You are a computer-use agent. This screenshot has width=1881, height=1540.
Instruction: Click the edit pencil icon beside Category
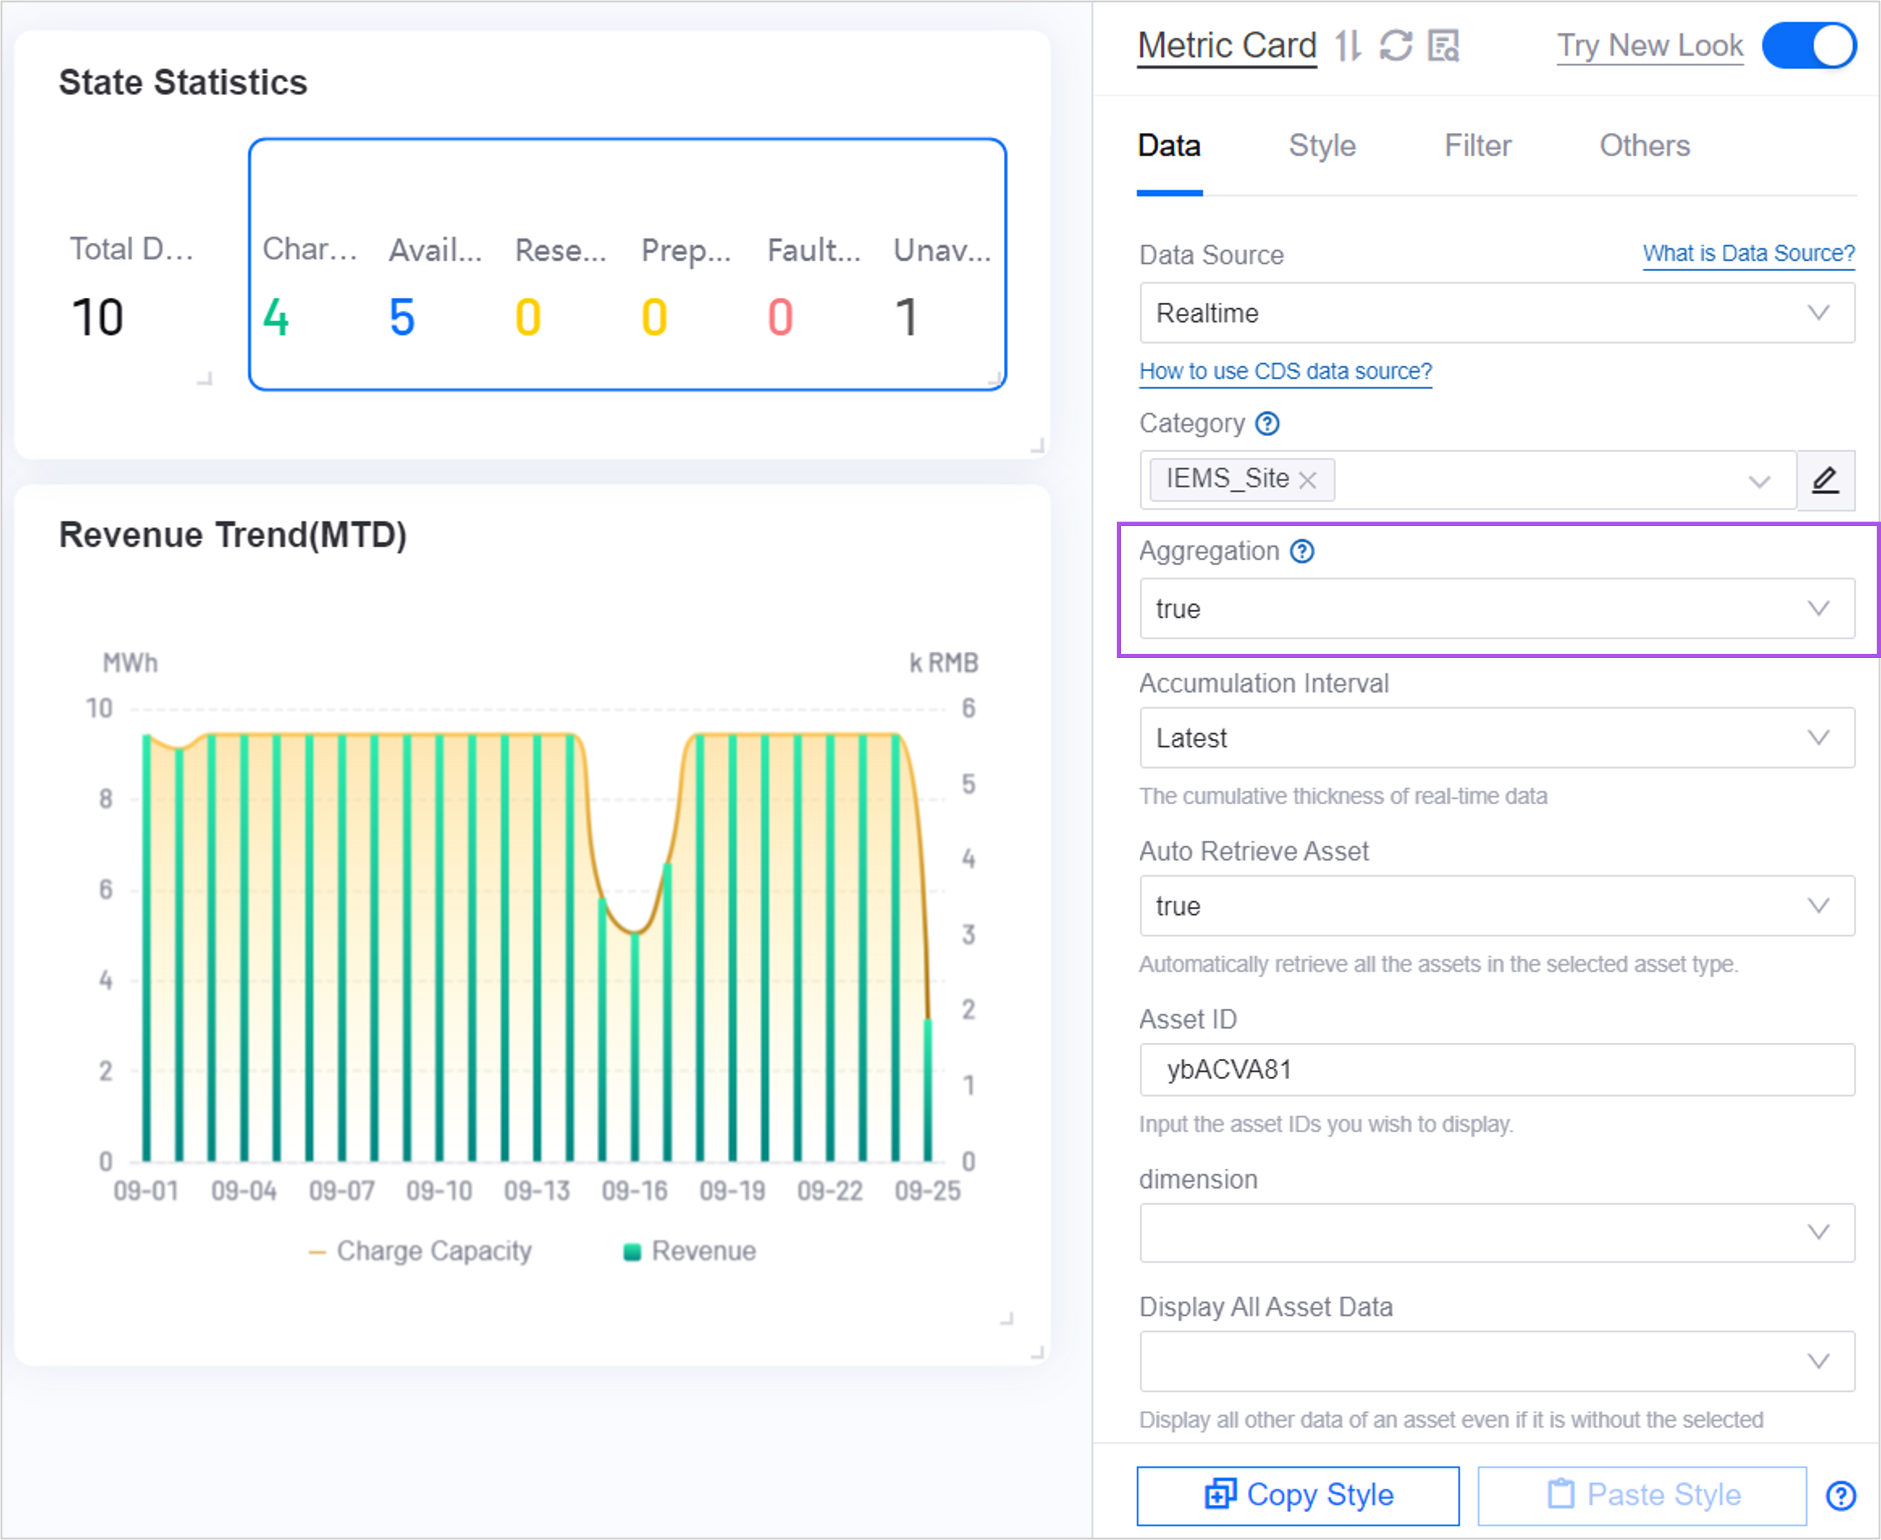tap(1825, 480)
